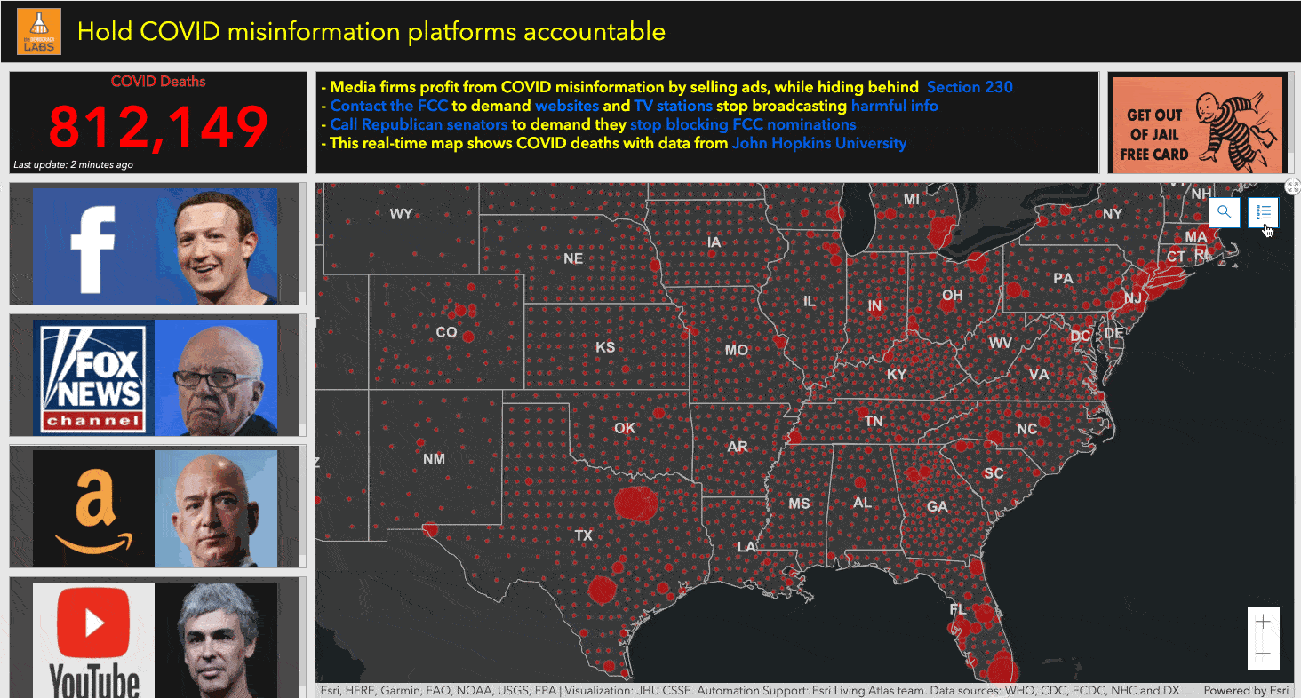Click the CO state label
Screen dimensions: 1301x698
pyautogui.click(x=446, y=333)
